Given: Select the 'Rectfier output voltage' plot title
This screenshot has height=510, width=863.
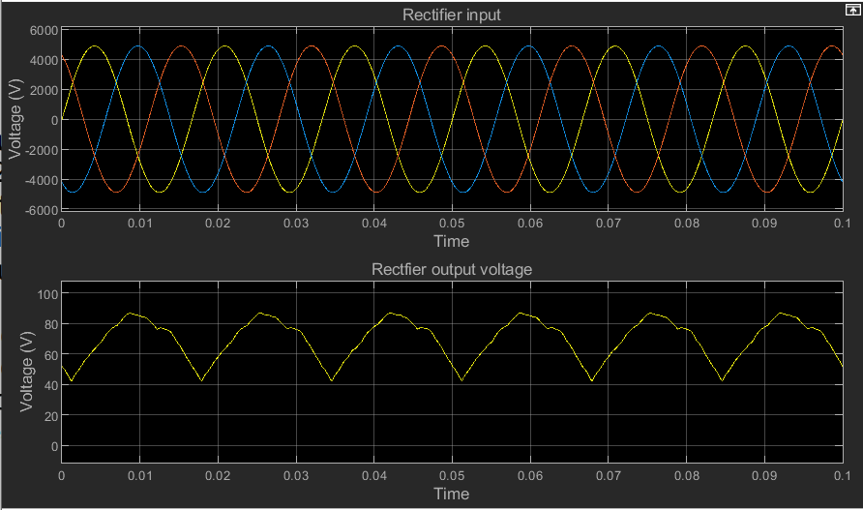Looking at the screenshot, I should [x=451, y=269].
